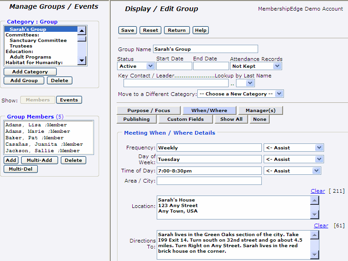Image resolution: width=348 pixels, height=261 pixels.
Task: Open the Help button
Action: [x=201, y=30]
